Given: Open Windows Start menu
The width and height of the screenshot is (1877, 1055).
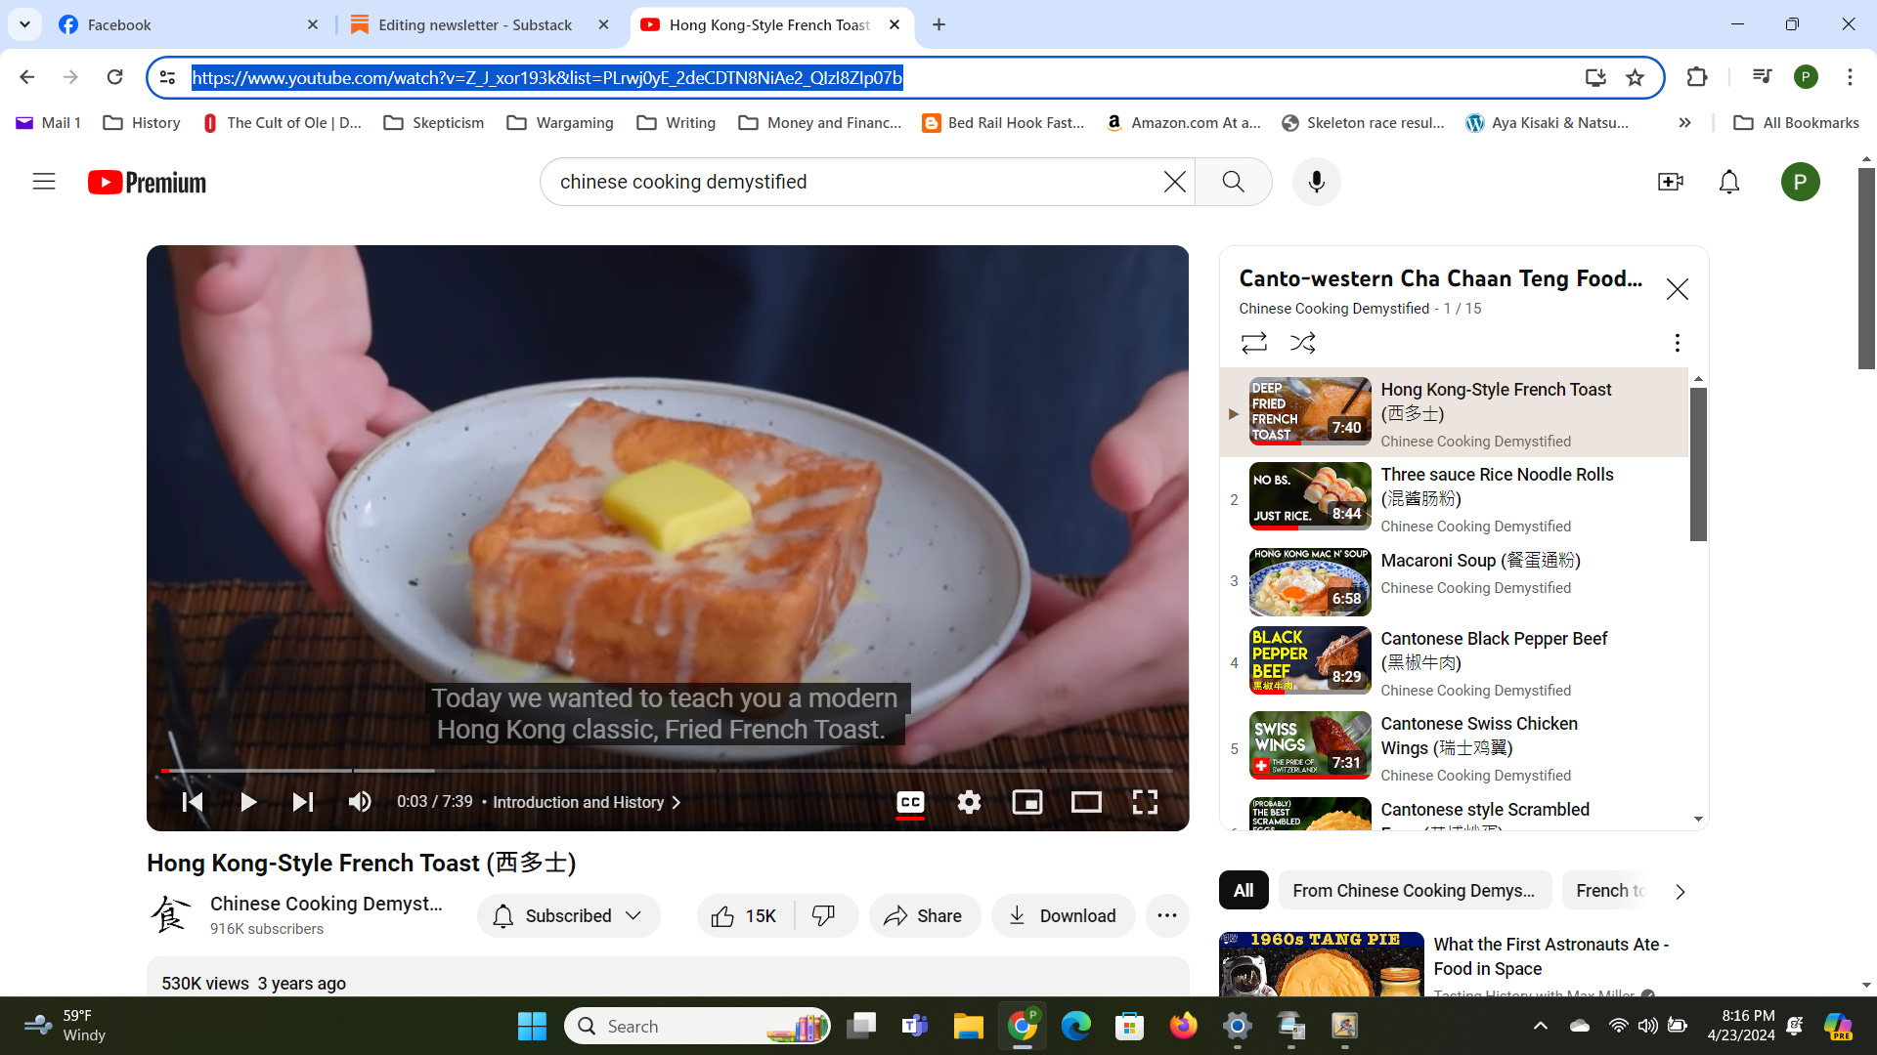Looking at the screenshot, I should click(532, 1026).
